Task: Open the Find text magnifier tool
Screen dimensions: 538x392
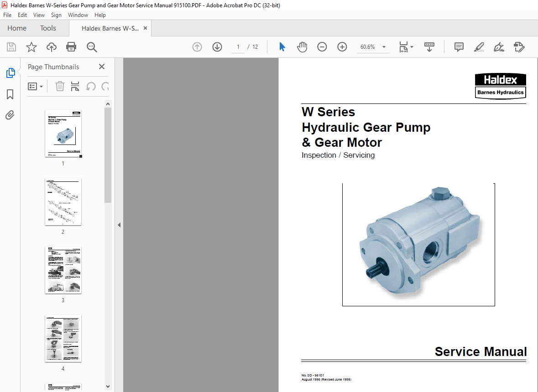Action: click(x=92, y=47)
